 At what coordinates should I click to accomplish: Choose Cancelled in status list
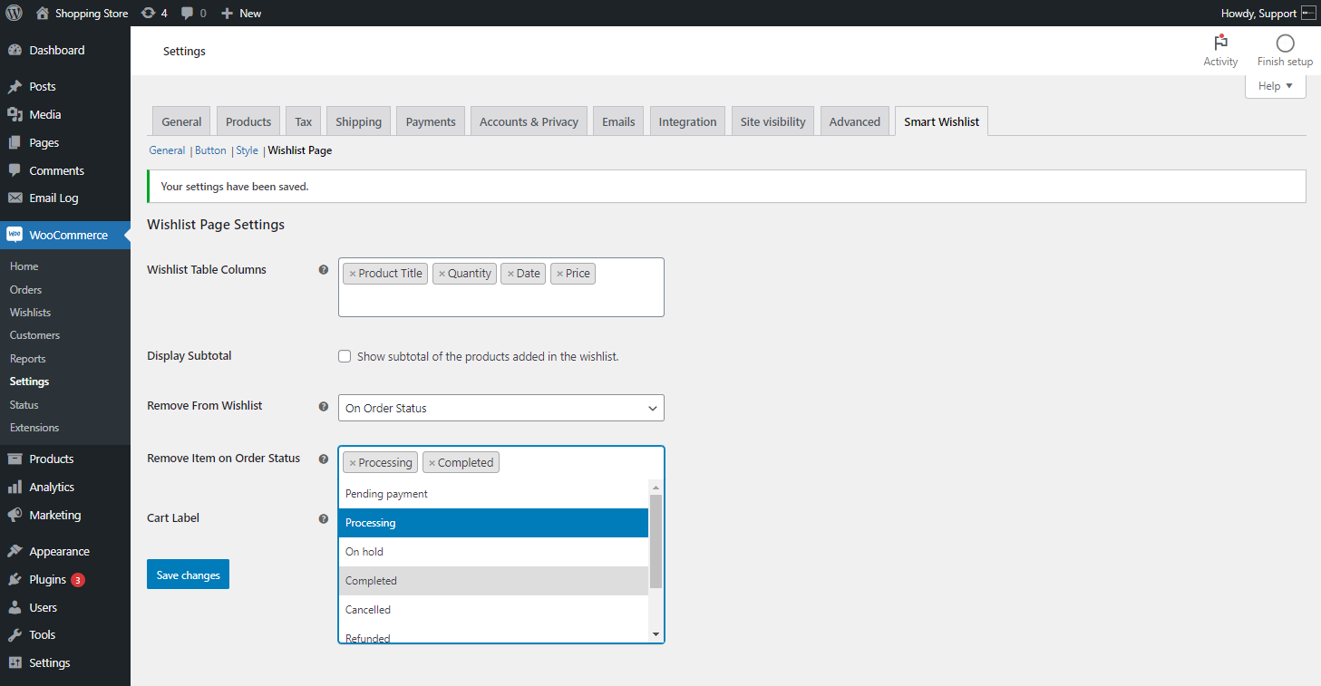[x=493, y=610]
